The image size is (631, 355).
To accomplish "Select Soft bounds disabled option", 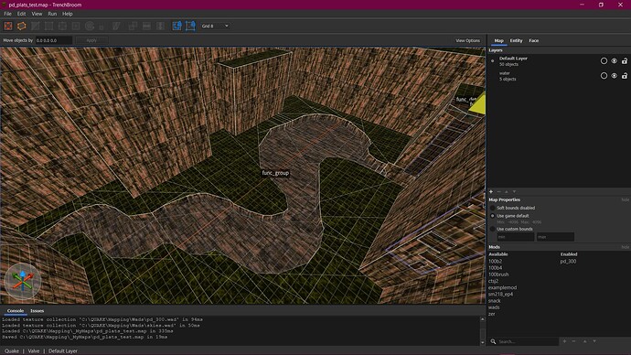I will [493, 208].
